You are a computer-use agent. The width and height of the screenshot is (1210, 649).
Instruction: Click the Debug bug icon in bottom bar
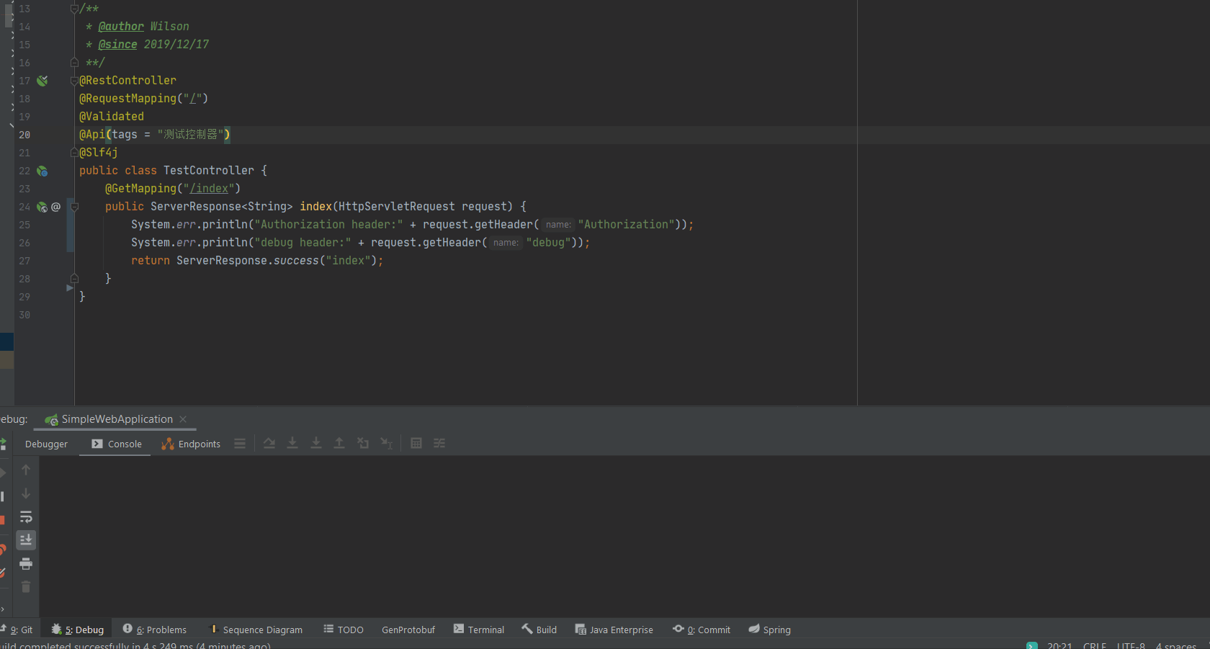click(56, 629)
